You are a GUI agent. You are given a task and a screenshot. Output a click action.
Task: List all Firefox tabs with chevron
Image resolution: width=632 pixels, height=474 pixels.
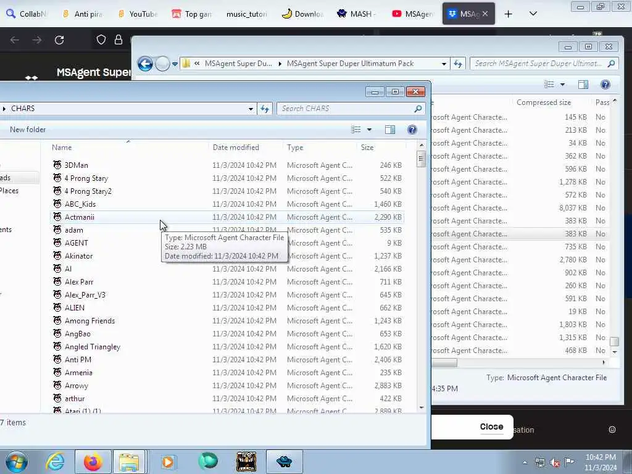coord(533,14)
